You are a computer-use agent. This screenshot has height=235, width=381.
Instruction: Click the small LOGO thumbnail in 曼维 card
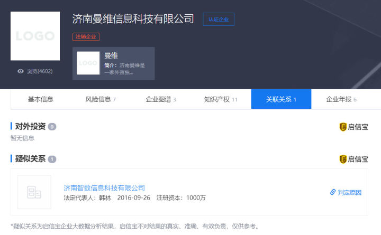tap(88, 63)
